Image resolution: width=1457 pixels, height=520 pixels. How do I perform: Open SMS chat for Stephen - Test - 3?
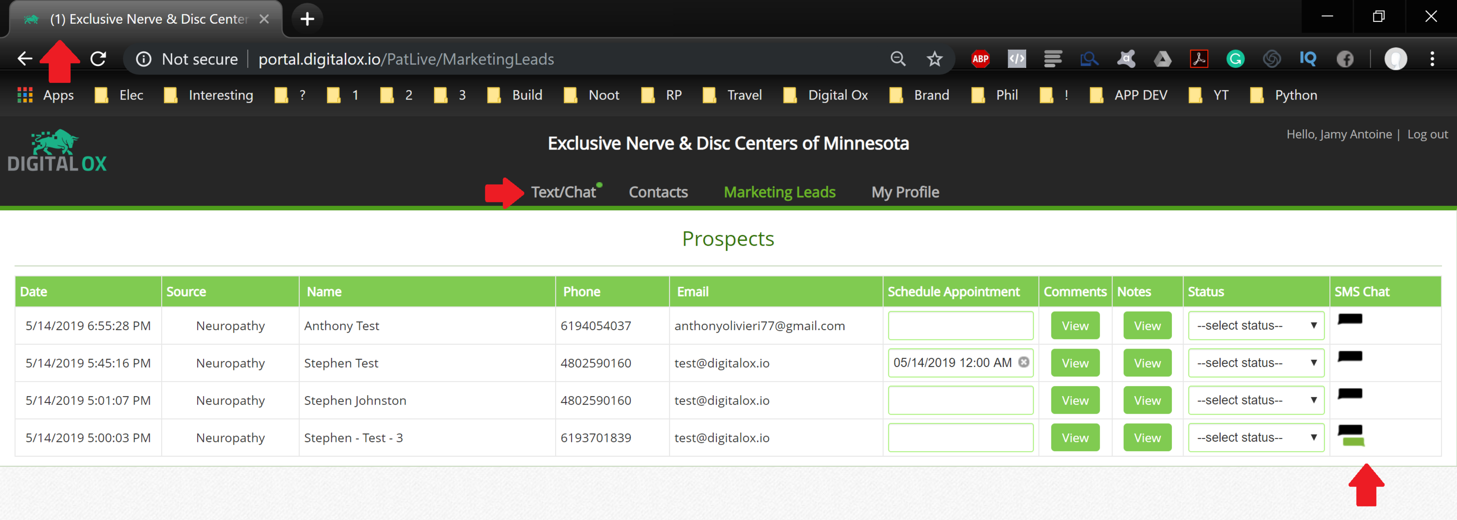[x=1351, y=434]
